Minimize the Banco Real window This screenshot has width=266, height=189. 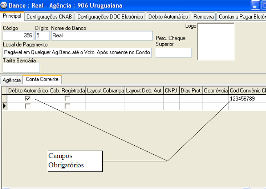256,6
